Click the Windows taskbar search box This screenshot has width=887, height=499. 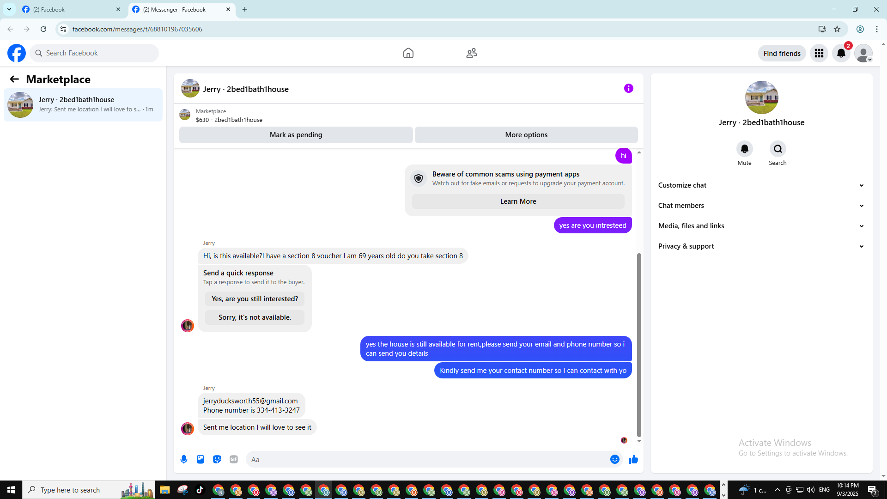[x=89, y=490]
